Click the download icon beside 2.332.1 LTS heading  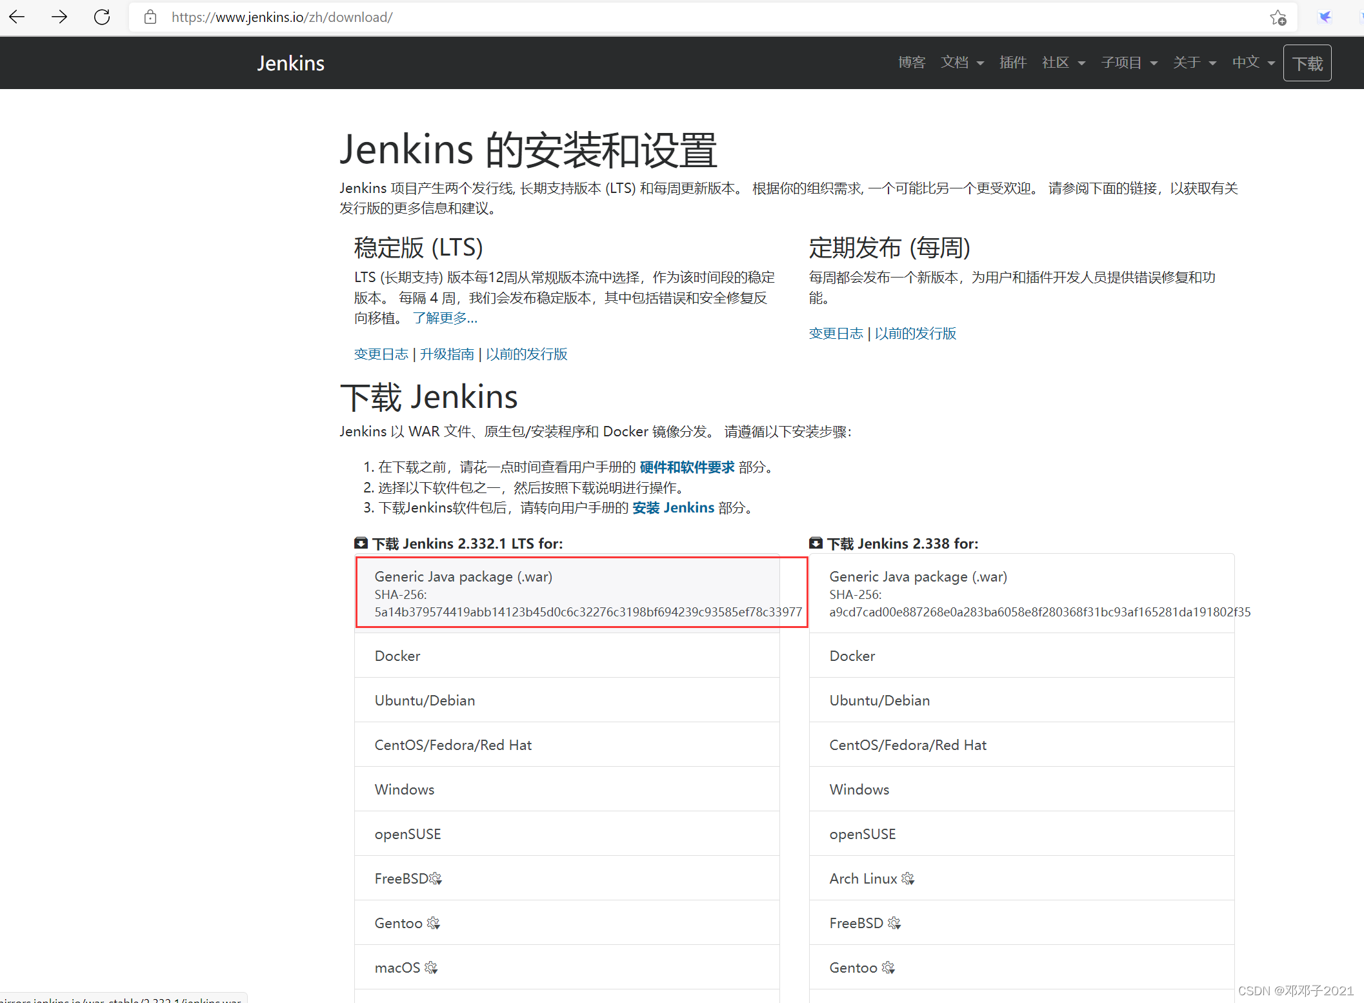coord(361,543)
